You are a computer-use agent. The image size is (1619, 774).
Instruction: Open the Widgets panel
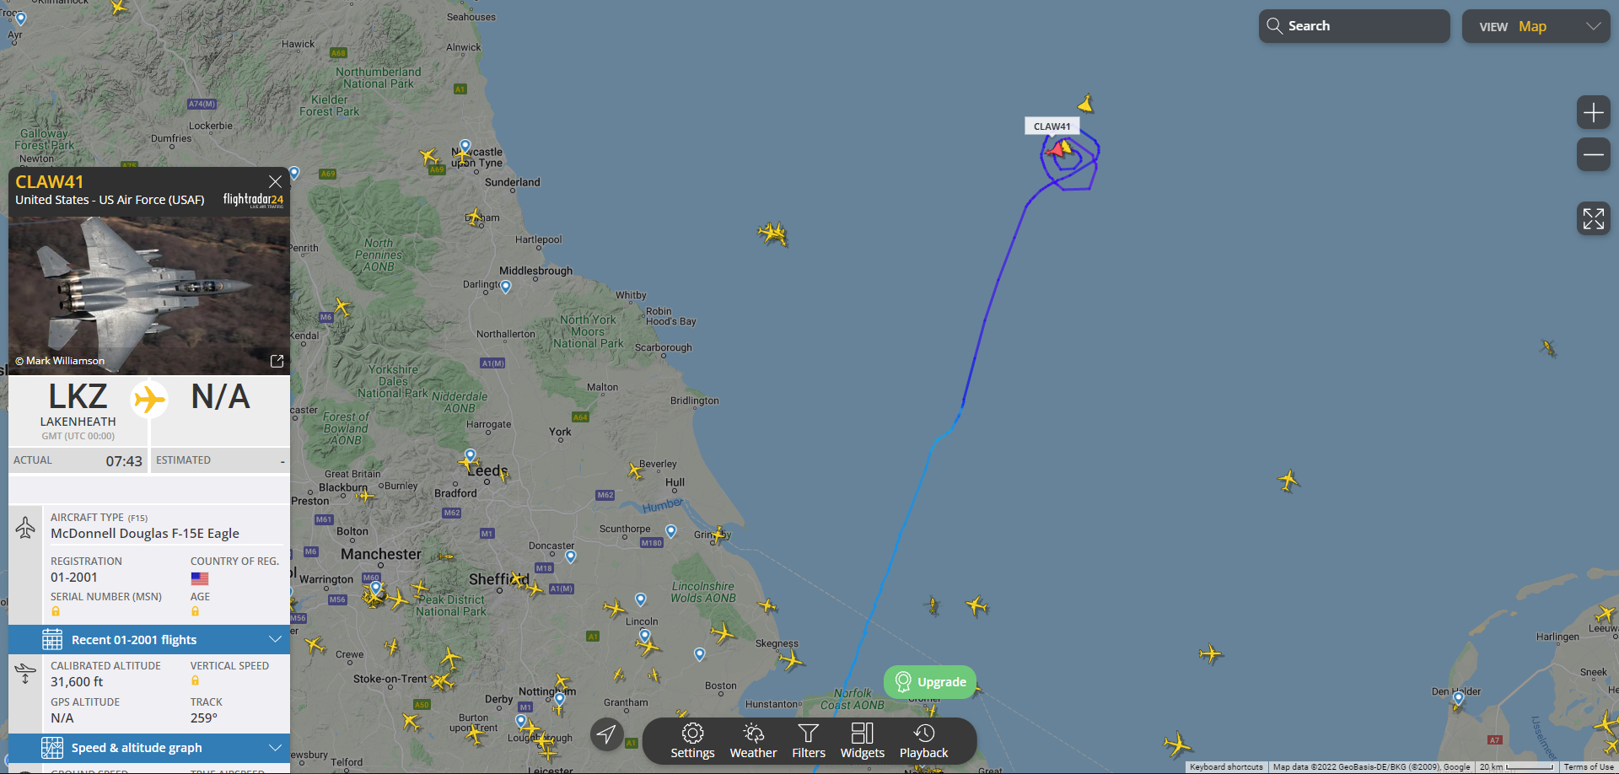click(x=863, y=741)
